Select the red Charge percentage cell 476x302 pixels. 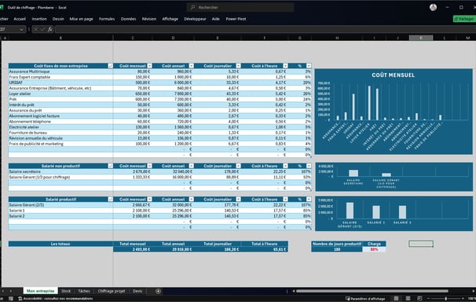(374, 249)
